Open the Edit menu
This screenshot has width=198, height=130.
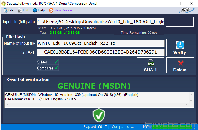point(23,10)
